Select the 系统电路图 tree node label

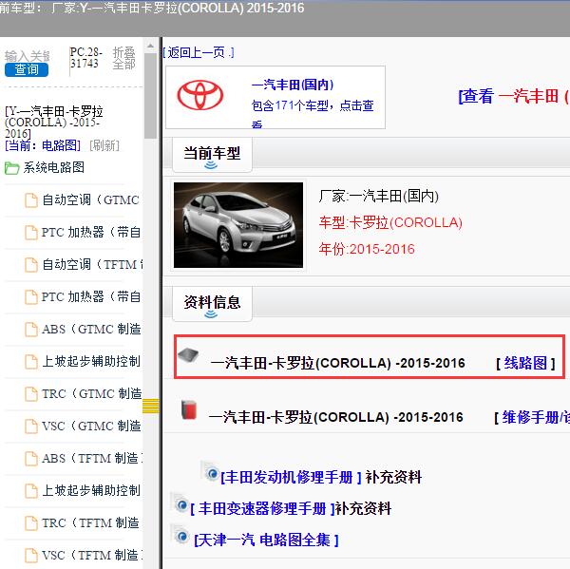(x=54, y=167)
